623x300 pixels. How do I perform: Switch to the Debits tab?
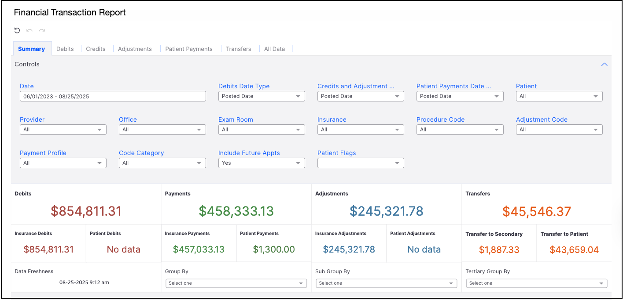tap(65, 49)
